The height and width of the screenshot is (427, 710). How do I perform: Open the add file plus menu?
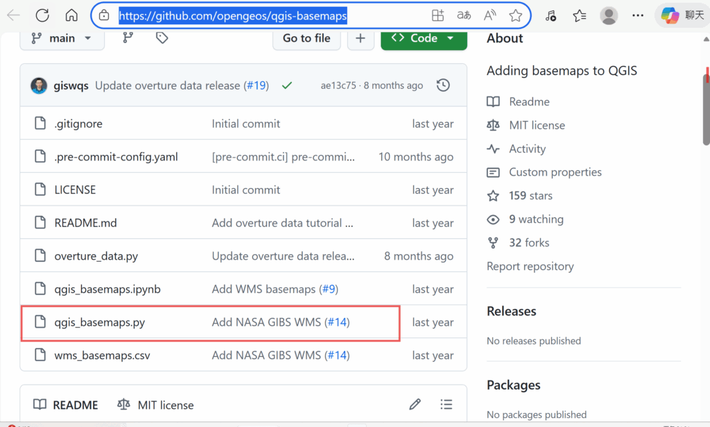(x=361, y=38)
